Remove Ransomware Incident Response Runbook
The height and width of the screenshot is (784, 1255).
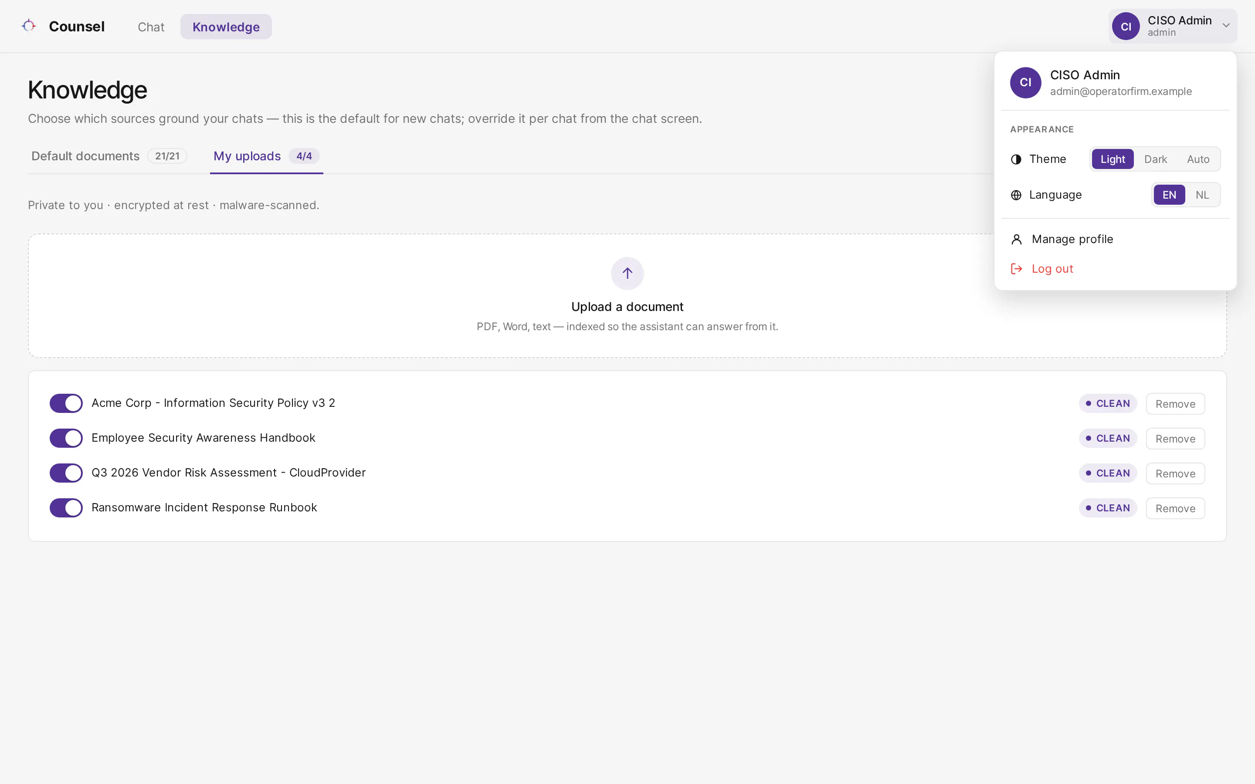pyautogui.click(x=1175, y=508)
